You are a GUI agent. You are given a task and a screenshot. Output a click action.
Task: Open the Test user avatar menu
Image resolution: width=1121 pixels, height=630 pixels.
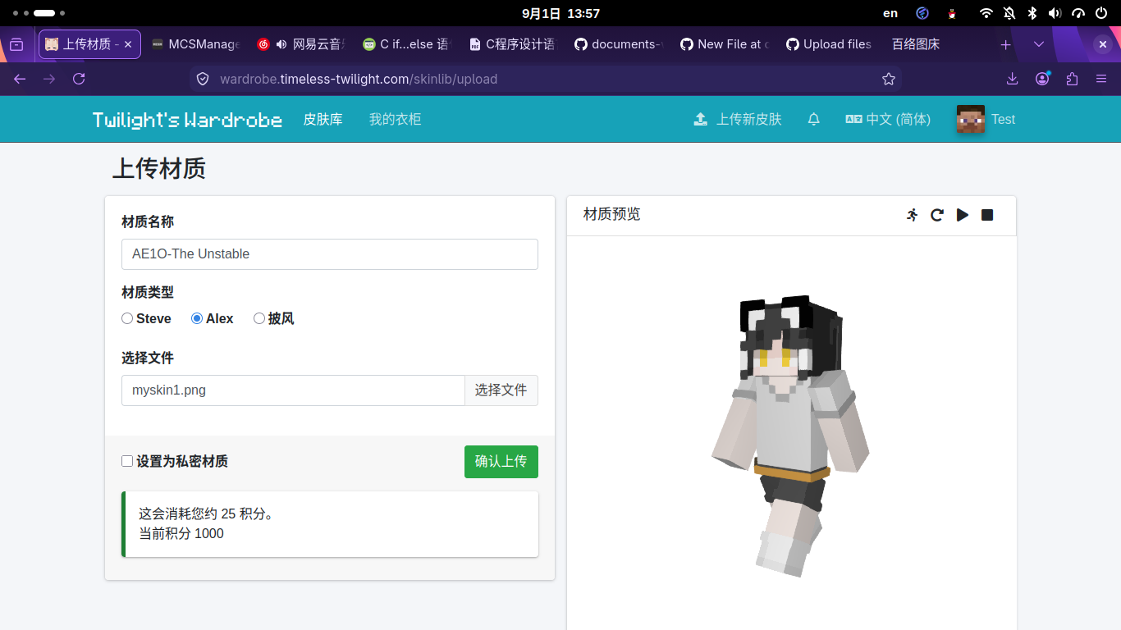pos(970,119)
